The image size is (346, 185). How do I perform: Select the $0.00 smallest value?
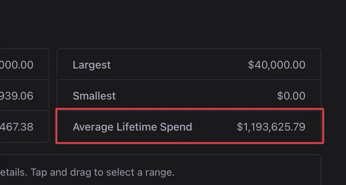pyautogui.click(x=291, y=96)
